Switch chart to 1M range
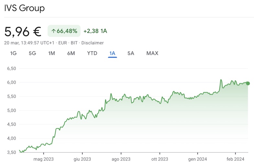Screen dimensions: 254x167 click(x=51, y=53)
